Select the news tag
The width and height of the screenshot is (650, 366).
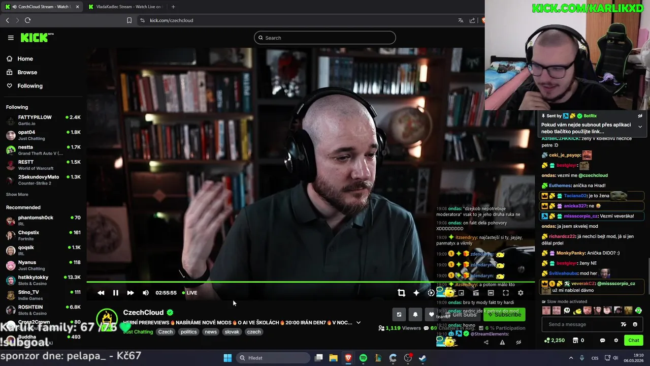click(211, 332)
